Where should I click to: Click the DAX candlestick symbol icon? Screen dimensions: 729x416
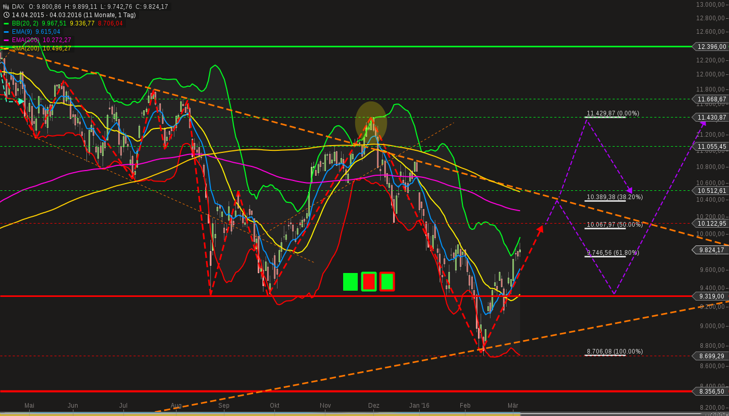tap(5, 7)
